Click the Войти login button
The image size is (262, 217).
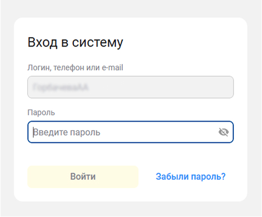point(83,177)
